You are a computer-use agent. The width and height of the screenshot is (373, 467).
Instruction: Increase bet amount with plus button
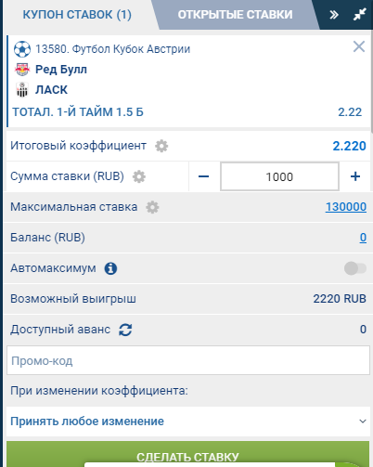(x=355, y=176)
